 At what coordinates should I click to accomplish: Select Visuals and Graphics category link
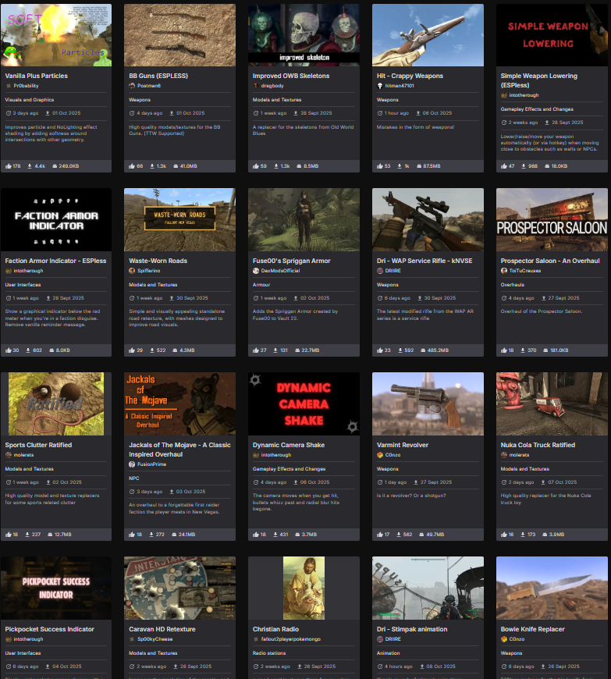point(30,100)
